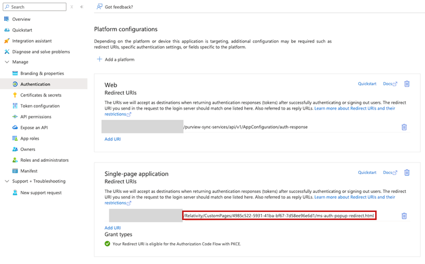Click the Certificates & secrets key icon
The width and height of the screenshot is (425, 264).
click(15, 95)
